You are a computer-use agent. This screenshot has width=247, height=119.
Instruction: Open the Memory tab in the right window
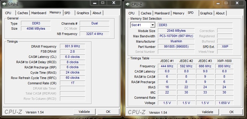(178, 13)
